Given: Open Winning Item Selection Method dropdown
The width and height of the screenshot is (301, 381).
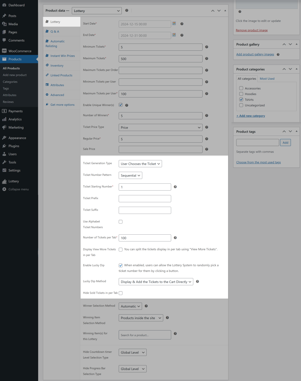Looking at the screenshot, I should [x=141, y=318].
